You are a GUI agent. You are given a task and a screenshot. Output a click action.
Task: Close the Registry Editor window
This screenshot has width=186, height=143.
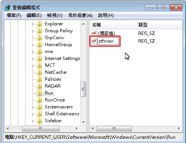[176, 8]
